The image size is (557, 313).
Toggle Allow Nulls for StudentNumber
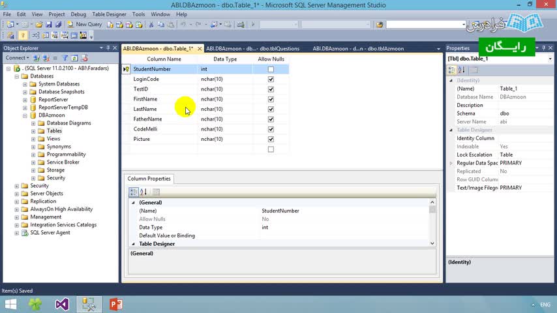[271, 69]
